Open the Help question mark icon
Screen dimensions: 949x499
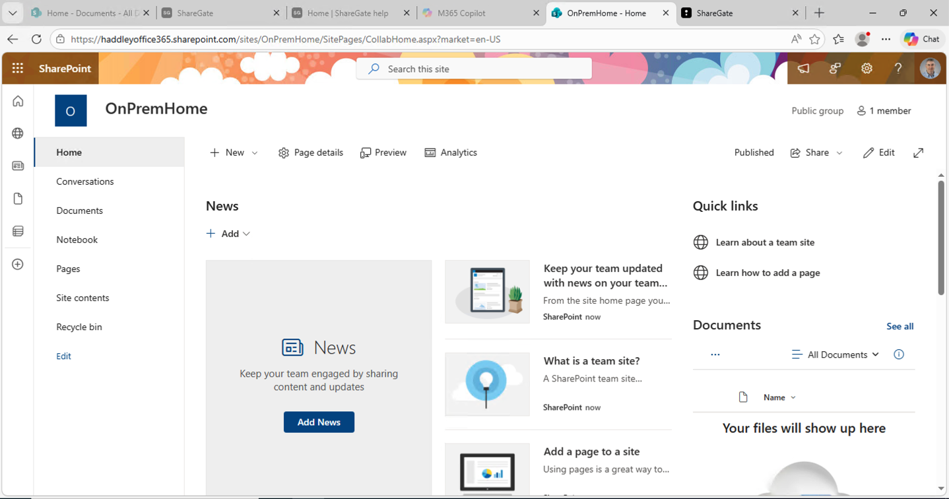click(898, 68)
